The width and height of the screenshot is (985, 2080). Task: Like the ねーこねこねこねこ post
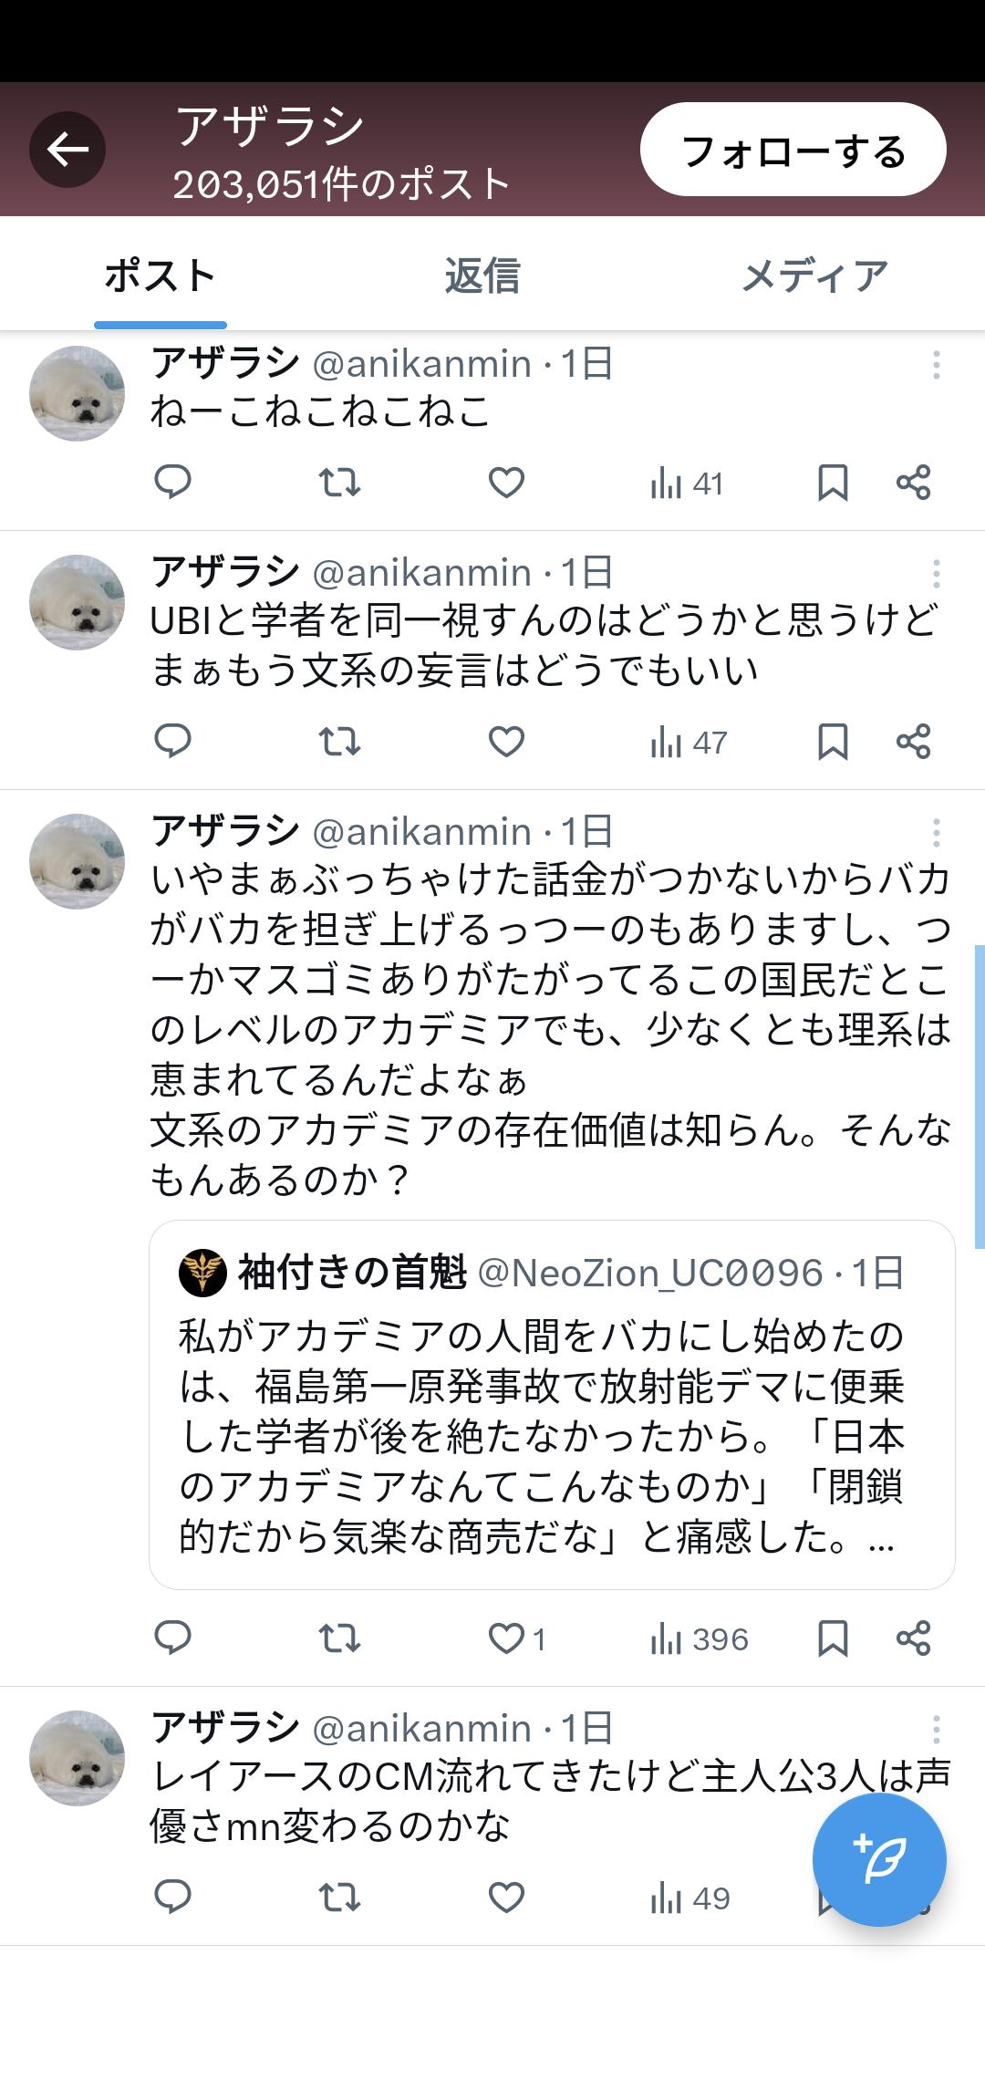coord(506,482)
